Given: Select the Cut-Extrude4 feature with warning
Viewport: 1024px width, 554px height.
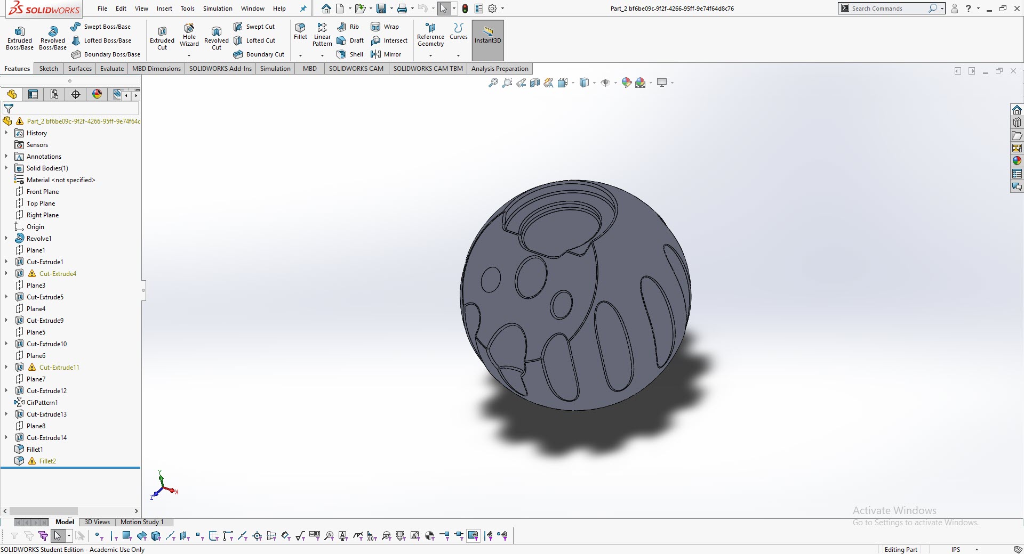Looking at the screenshot, I should click(58, 273).
